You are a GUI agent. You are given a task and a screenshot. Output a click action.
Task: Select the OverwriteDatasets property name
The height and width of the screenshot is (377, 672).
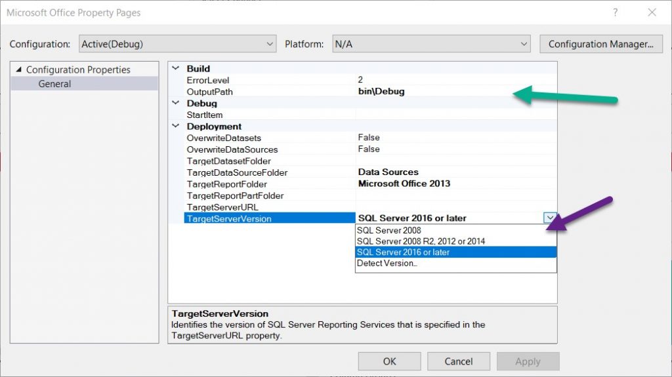click(x=224, y=138)
